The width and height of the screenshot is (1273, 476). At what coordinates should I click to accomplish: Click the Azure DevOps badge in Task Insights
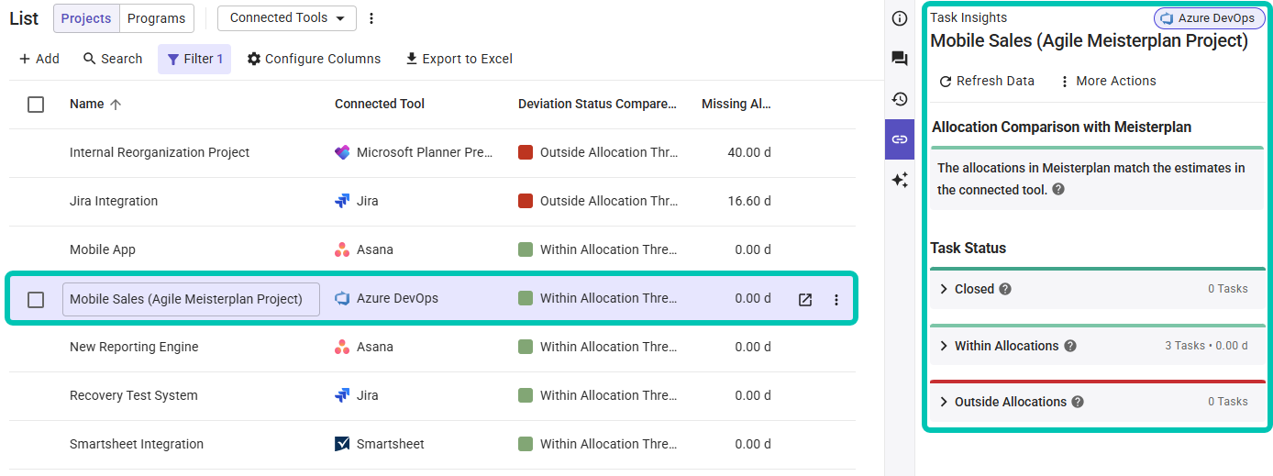1210,18
